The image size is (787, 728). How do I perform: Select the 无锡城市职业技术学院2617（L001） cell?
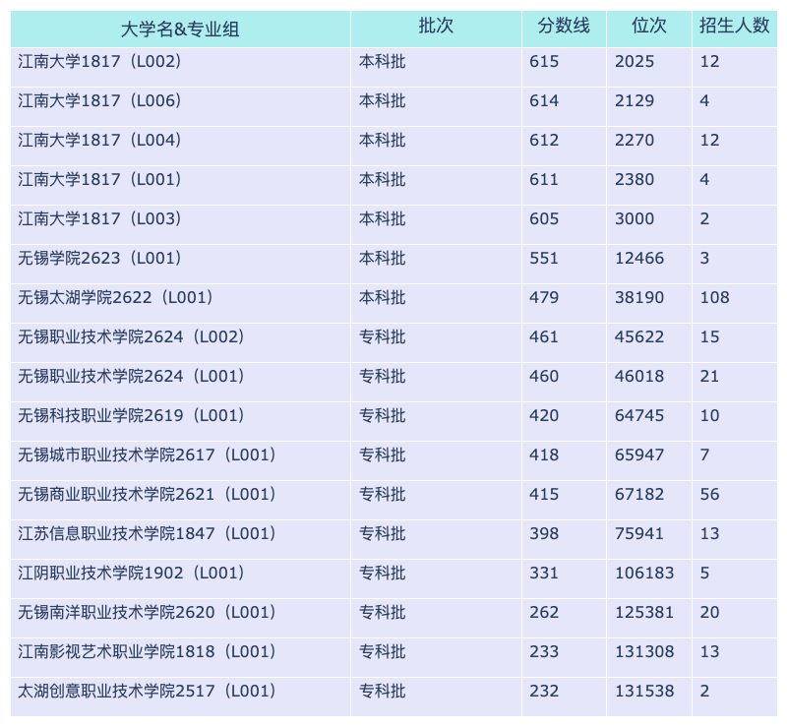tap(180, 460)
